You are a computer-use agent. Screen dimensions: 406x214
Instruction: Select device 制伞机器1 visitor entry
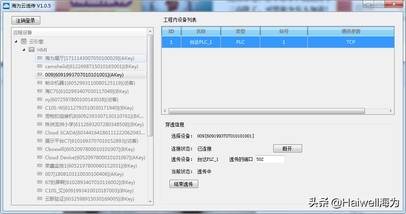[x=90, y=83]
